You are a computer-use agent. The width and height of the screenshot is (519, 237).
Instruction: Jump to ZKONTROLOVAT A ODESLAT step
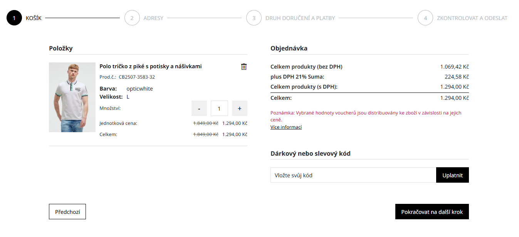click(x=472, y=18)
